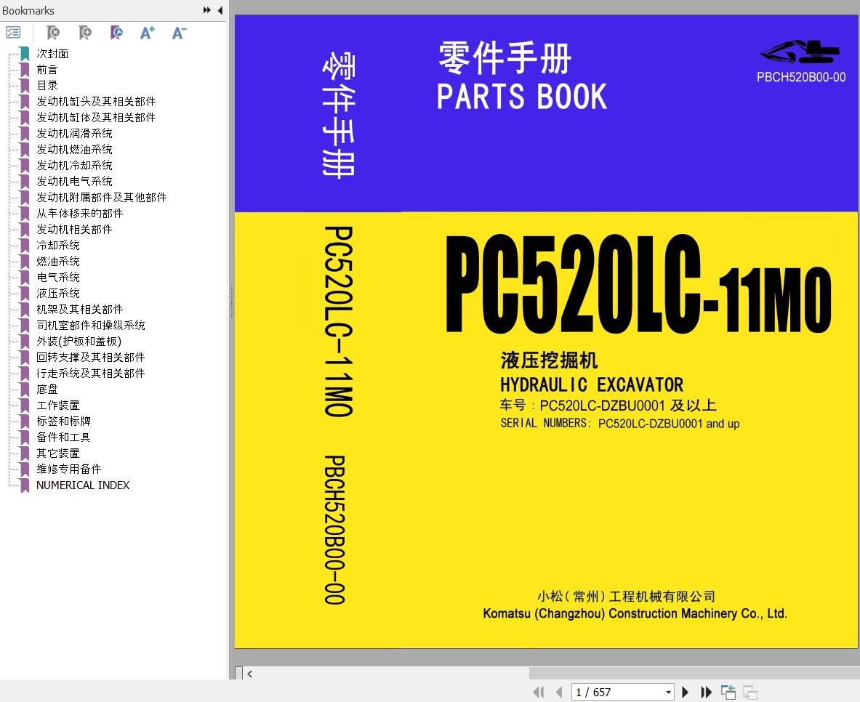Screen dimensions: 860x702
Task: Click the 其它装置 bookmark text
Action: click(x=58, y=453)
